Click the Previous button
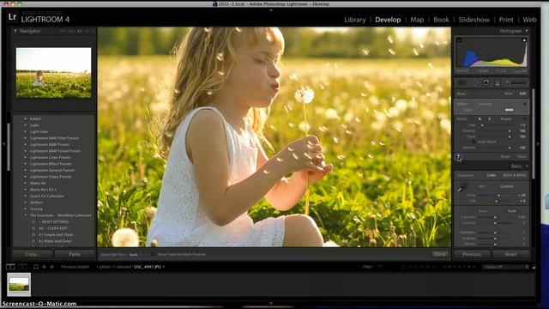 click(472, 254)
